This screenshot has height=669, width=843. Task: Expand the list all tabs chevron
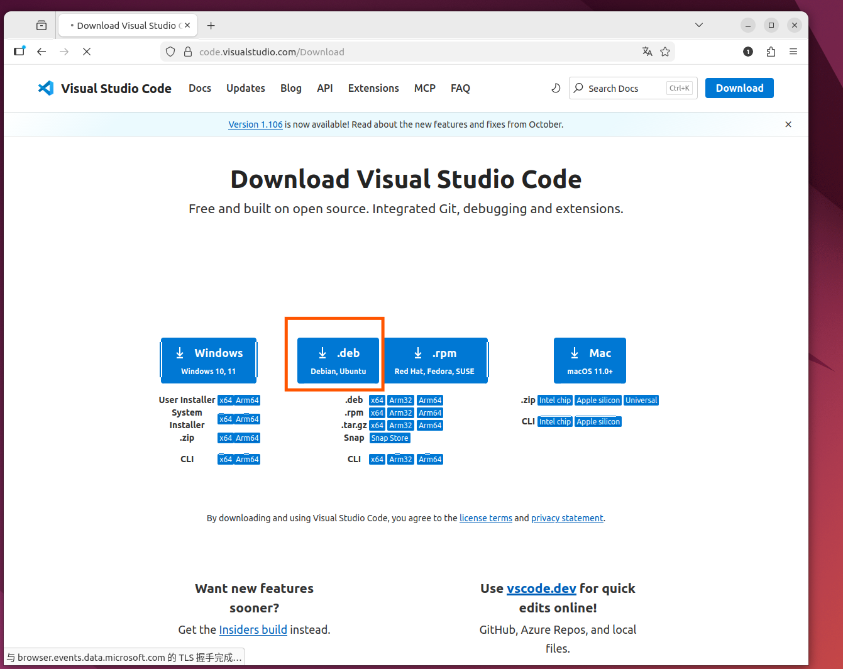[699, 25]
